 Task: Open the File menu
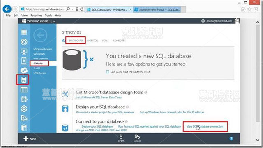(8, 16)
